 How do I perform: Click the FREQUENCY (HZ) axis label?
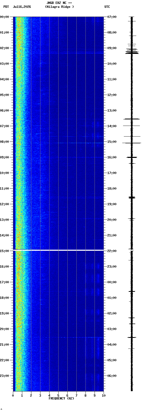61,398
